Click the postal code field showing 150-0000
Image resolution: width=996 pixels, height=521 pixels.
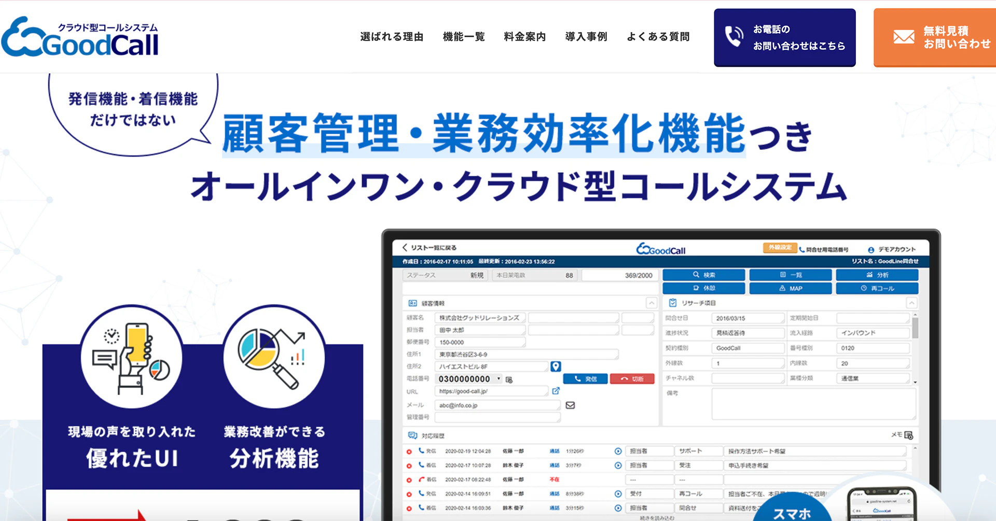480,343
